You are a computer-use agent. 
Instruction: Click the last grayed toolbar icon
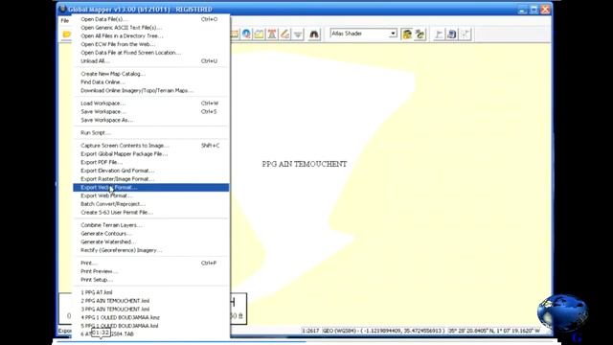[x=465, y=34]
